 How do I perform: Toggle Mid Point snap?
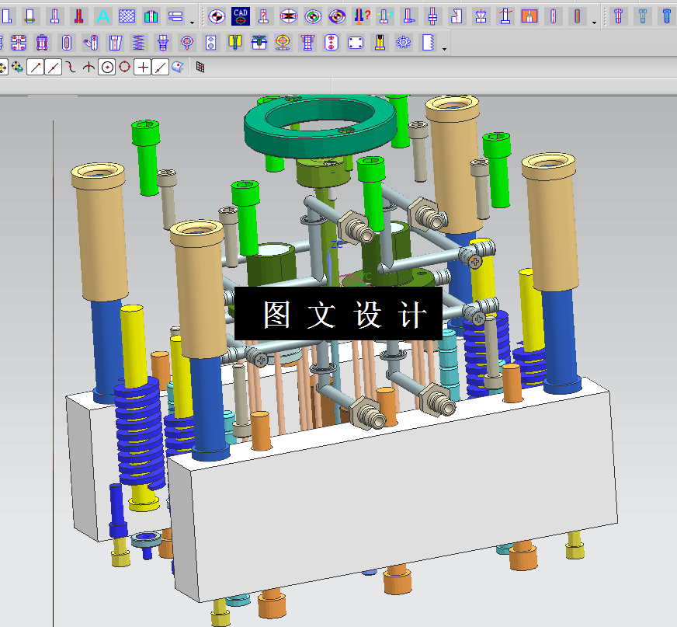53,68
